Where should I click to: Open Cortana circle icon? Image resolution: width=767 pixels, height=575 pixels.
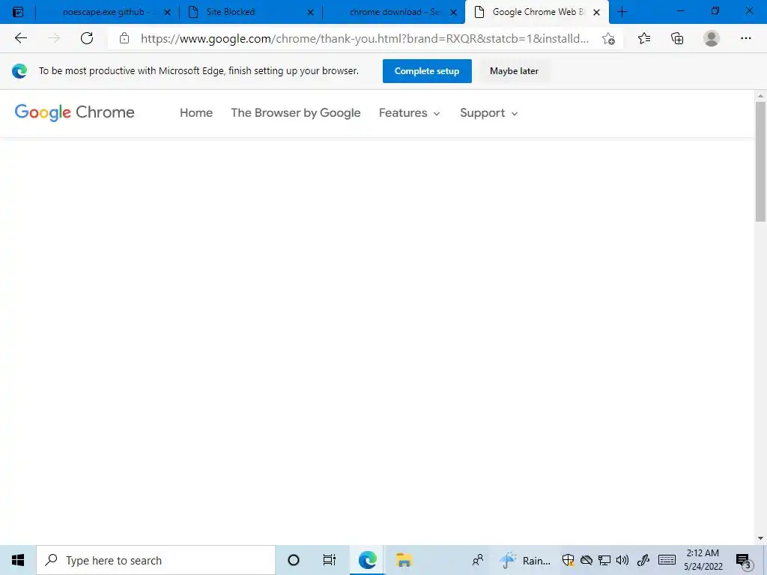tap(294, 560)
